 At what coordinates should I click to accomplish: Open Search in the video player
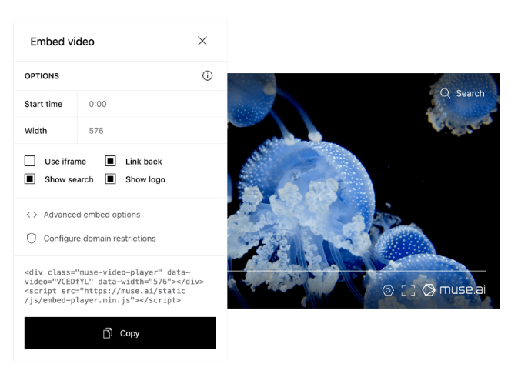463,93
